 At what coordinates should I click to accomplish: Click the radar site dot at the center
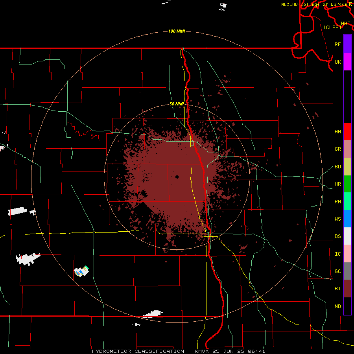177,177
